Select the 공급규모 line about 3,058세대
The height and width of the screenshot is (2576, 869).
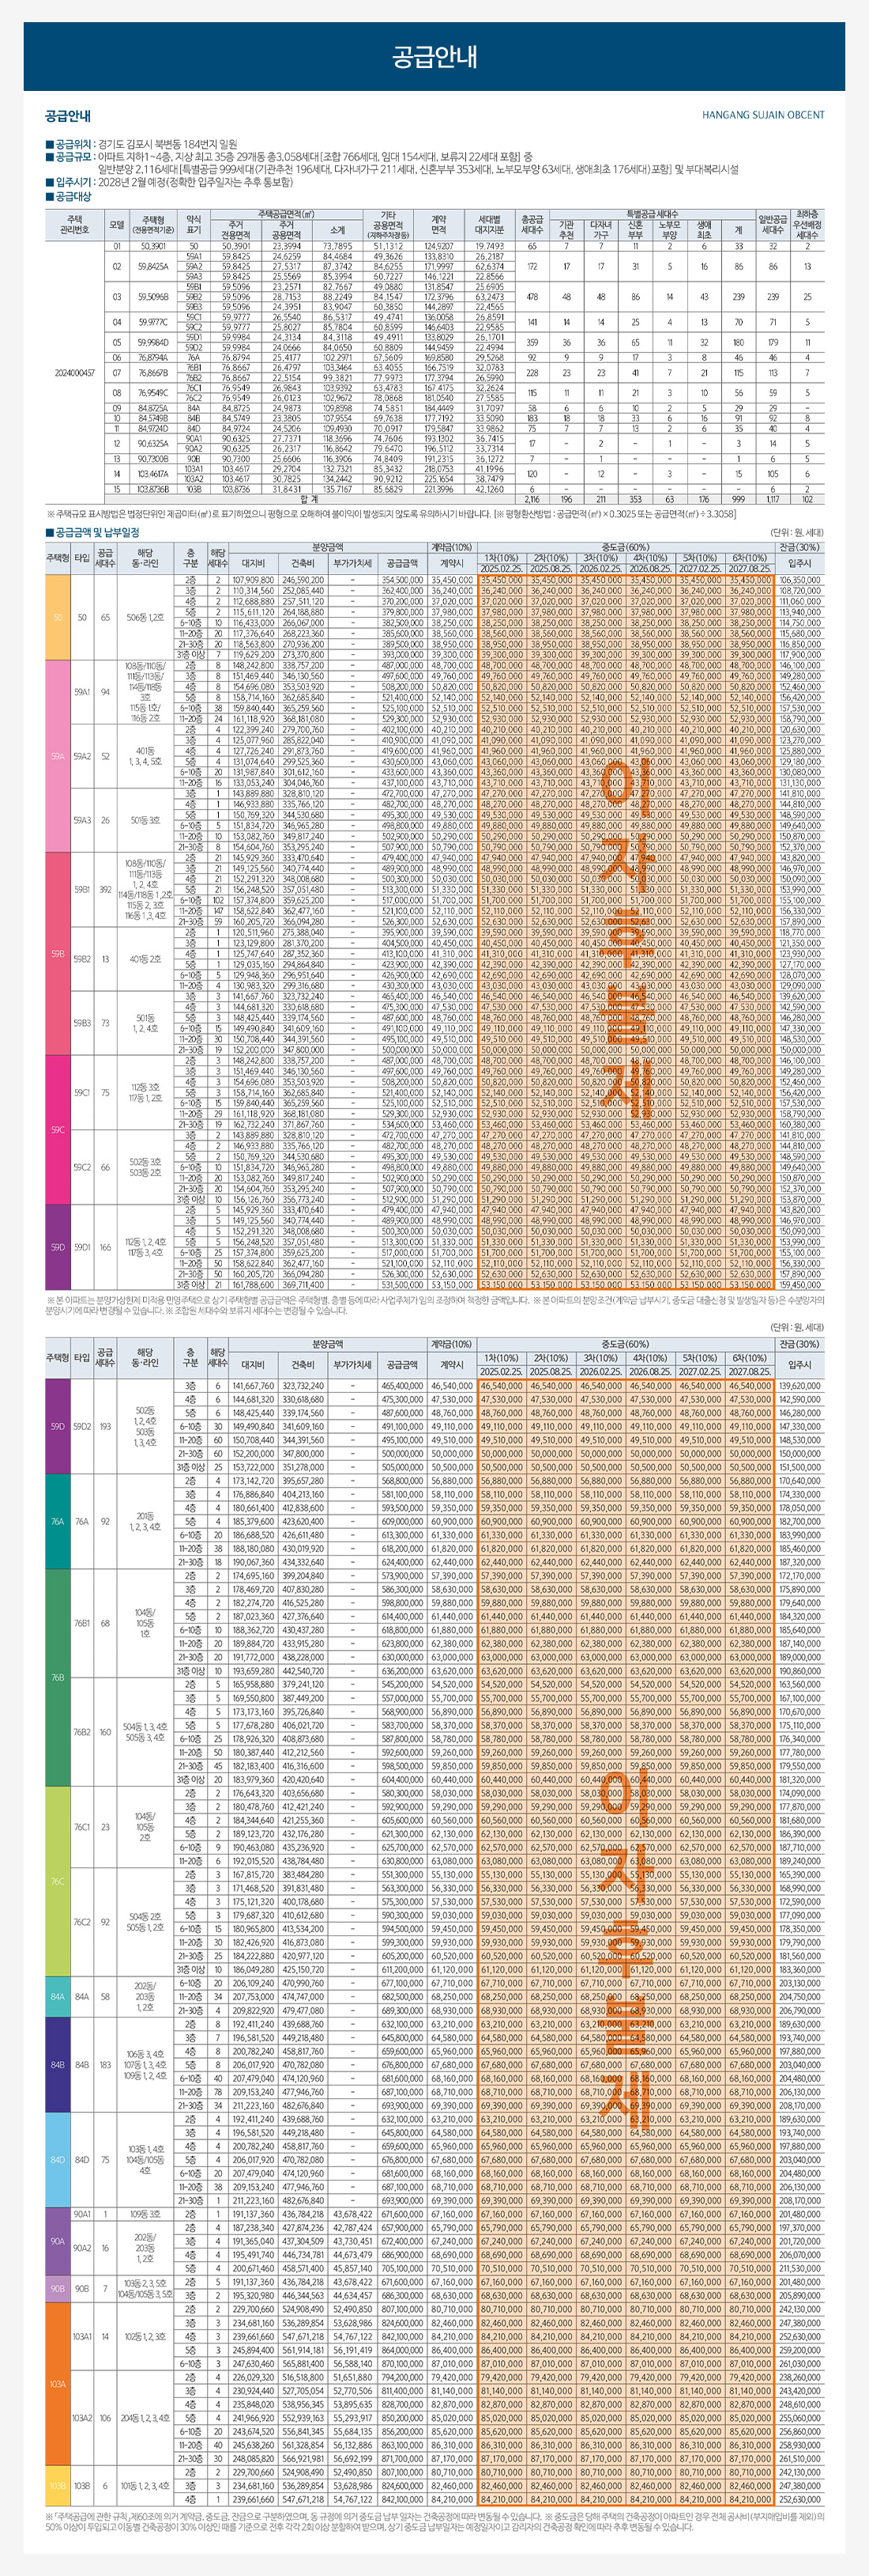click(288, 157)
